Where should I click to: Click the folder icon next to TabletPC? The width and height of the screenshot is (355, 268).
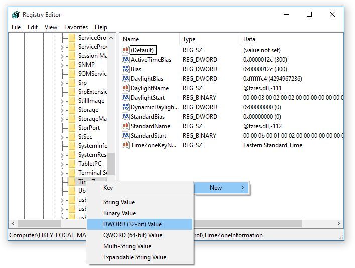(x=71, y=164)
